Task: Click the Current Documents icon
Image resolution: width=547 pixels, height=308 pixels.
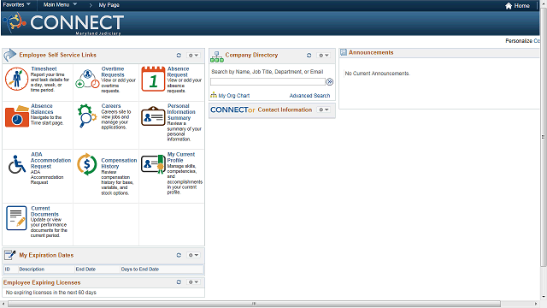Action: pos(16,218)
